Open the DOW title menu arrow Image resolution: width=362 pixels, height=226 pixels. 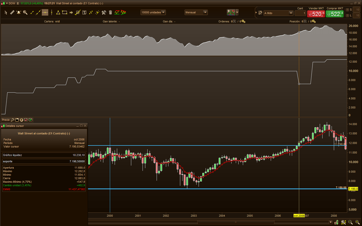(7, 3)
